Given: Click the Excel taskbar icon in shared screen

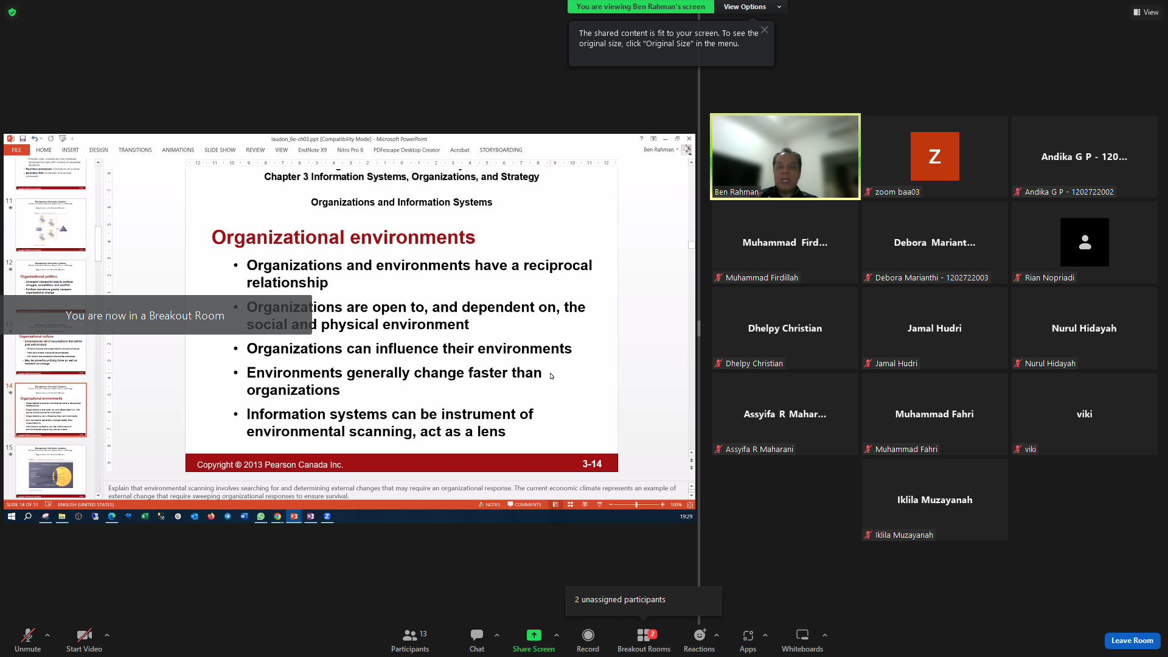Looking at the screenshot, I should point(145,516).
